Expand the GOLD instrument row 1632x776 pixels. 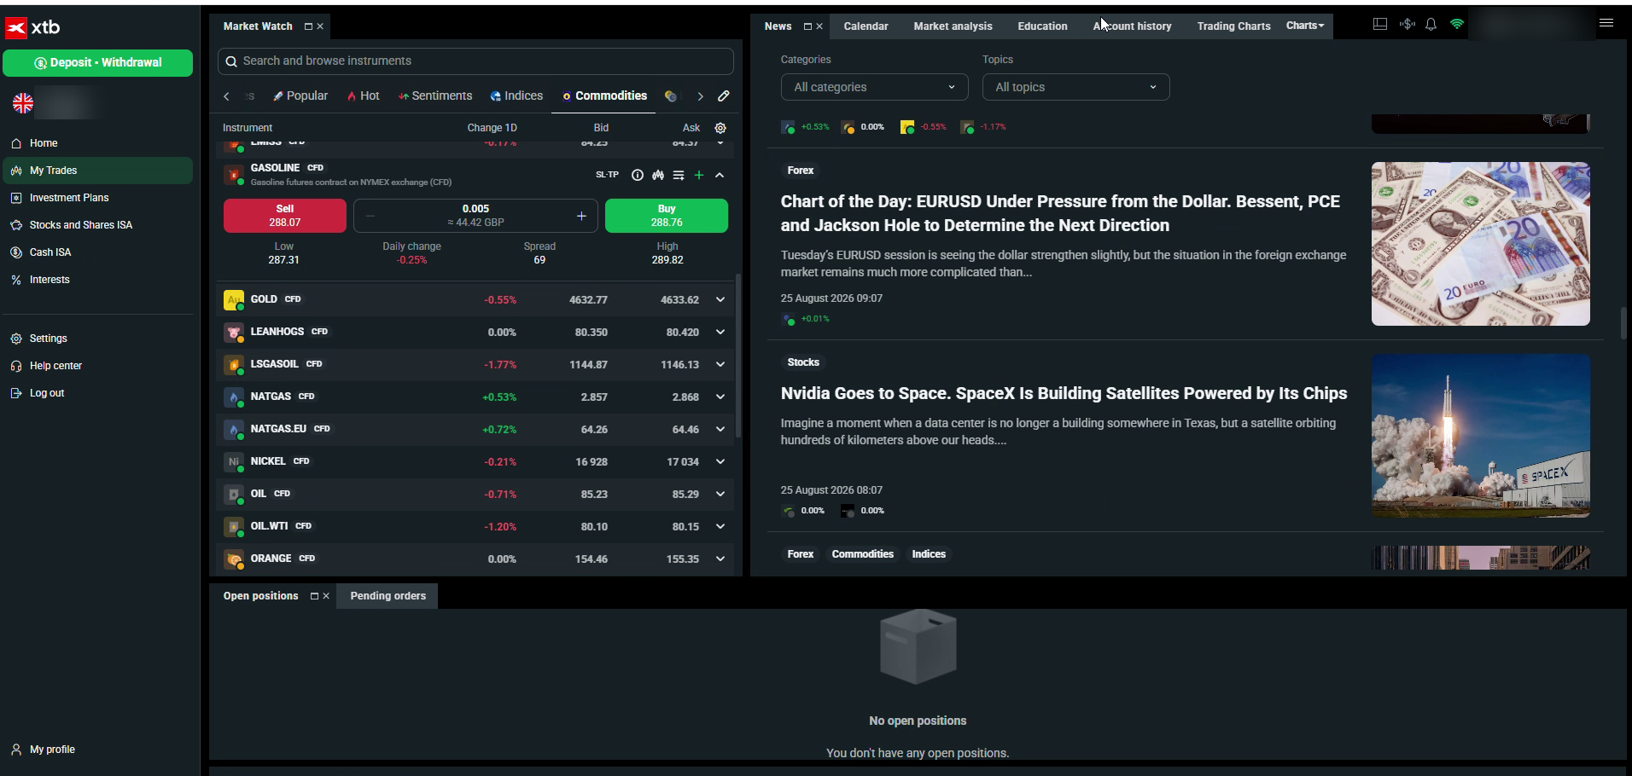pyautogui.click(x=720, y=299)
